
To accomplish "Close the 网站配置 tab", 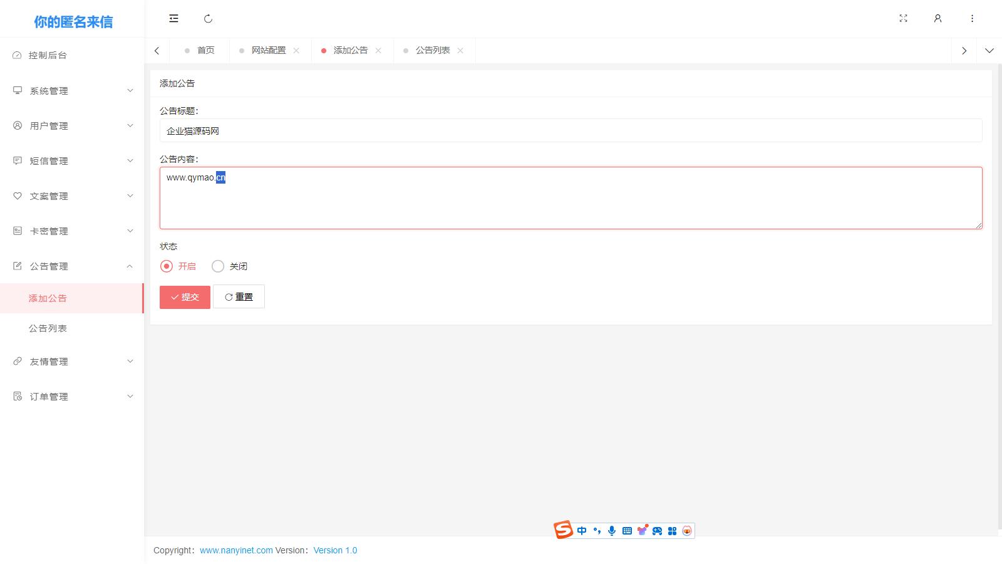I will click(x=296, y=51).
